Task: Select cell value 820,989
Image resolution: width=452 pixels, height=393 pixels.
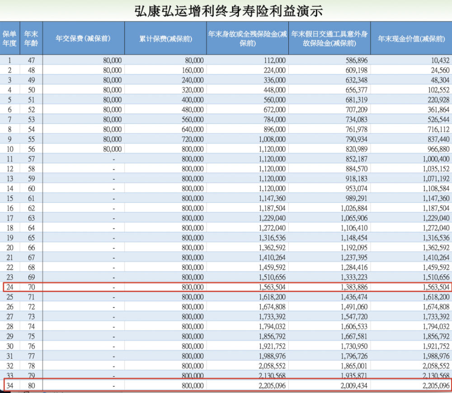Action: (357, 149)
